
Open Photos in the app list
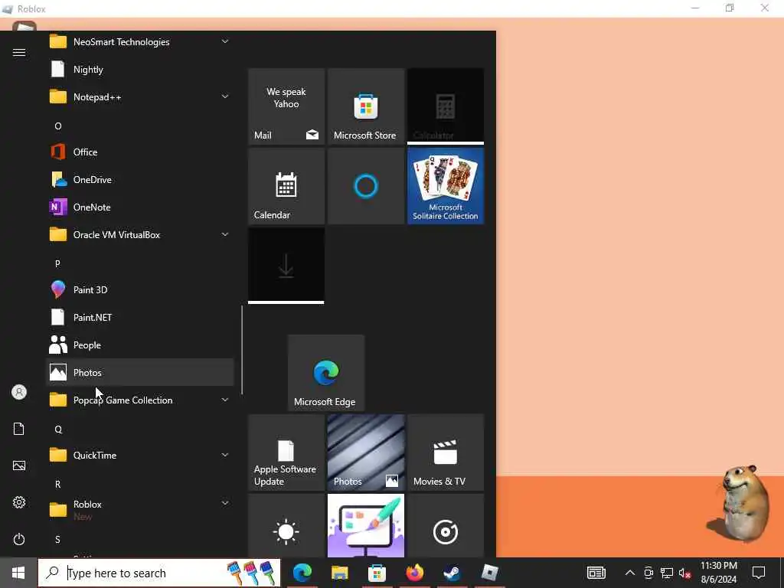(x=140, y=373)
